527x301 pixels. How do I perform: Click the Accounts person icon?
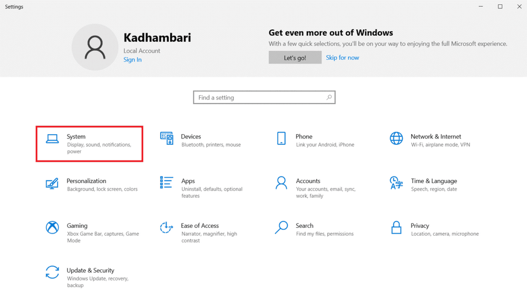click(281, 183)
